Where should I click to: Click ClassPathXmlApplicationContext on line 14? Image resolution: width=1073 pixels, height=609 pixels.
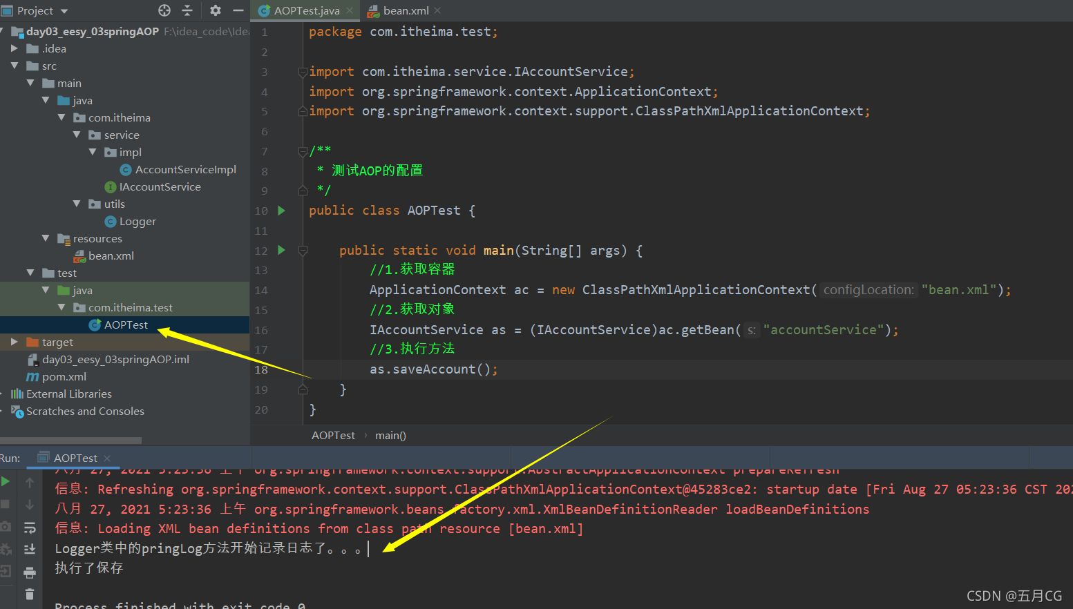click(x=696, y=290)
